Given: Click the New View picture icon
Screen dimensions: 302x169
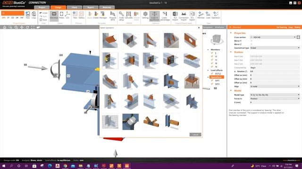Looking at the screenshot, I should point(75,15).
